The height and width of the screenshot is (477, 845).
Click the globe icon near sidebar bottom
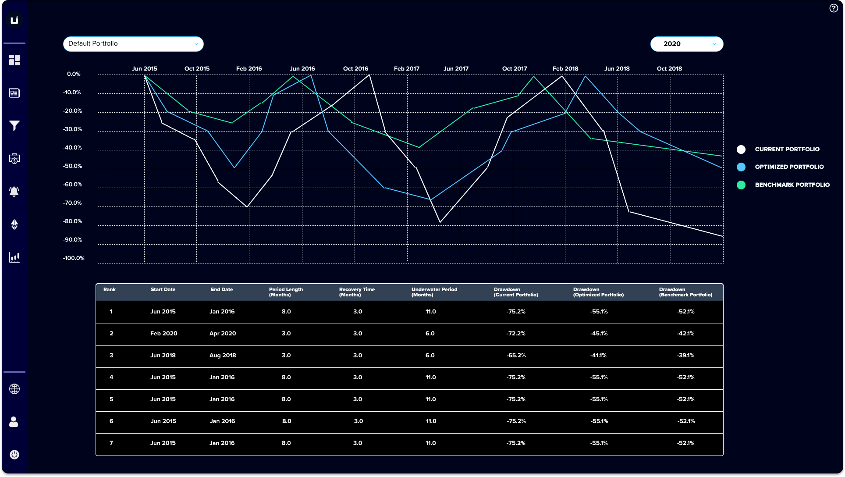14,389
